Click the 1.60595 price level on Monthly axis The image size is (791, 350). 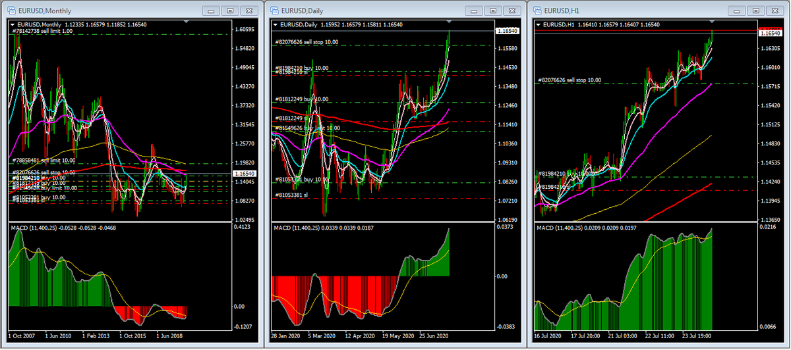[245, 30]
